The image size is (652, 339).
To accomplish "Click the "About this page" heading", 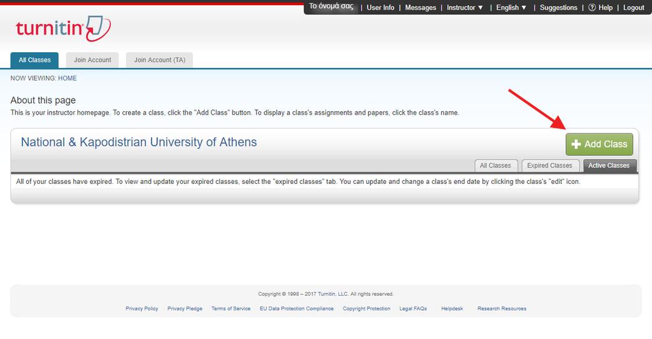I will click(43, 100).
